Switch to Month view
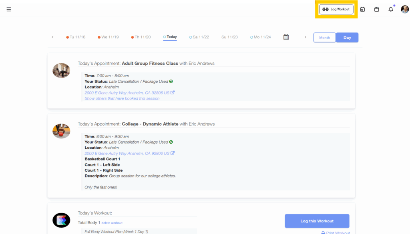Viewport: 410px width, 234px height. coord(324,38)
